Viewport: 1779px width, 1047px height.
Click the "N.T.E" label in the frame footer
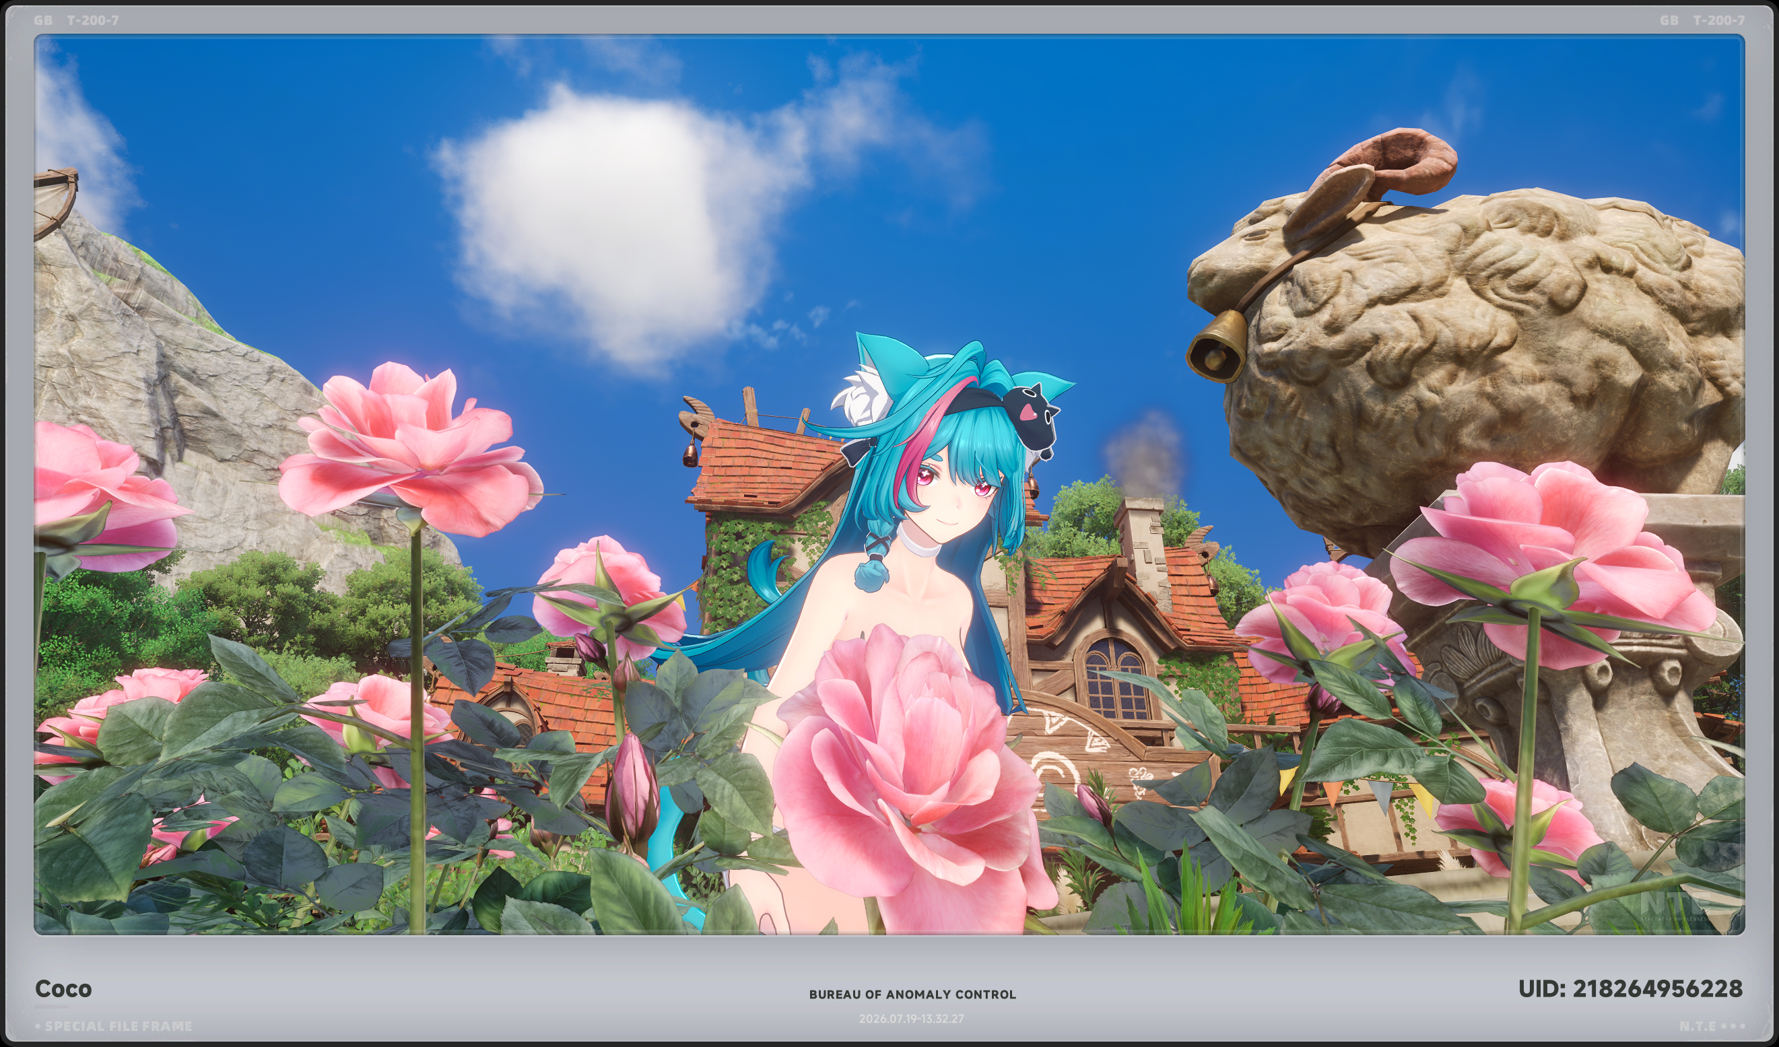point(1697,1026)
